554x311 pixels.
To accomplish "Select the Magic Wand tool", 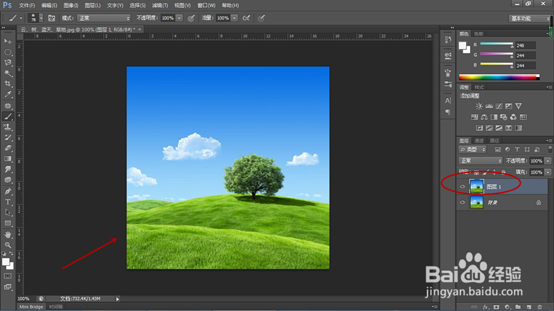I will (8, 73).
